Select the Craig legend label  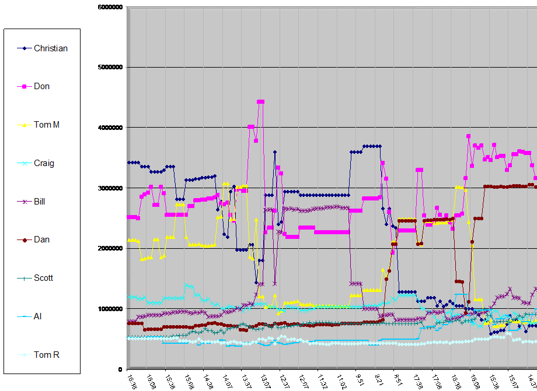pyautogui.click(x=44, y=163)
